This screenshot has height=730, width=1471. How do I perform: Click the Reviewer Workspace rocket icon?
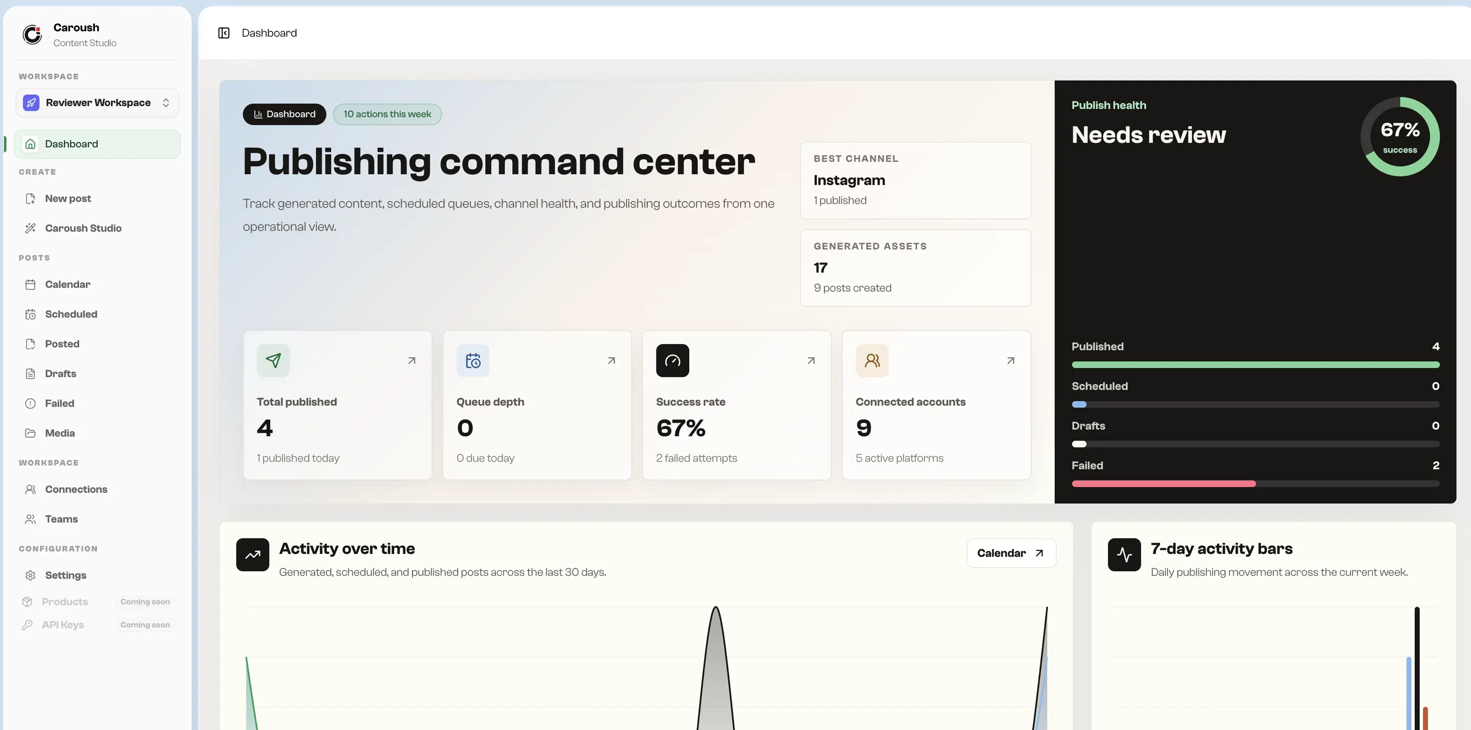click(31, 103)
